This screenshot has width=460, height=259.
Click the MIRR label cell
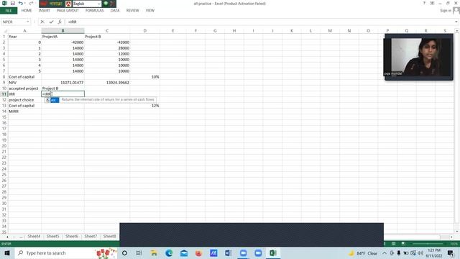click(24, 112)
